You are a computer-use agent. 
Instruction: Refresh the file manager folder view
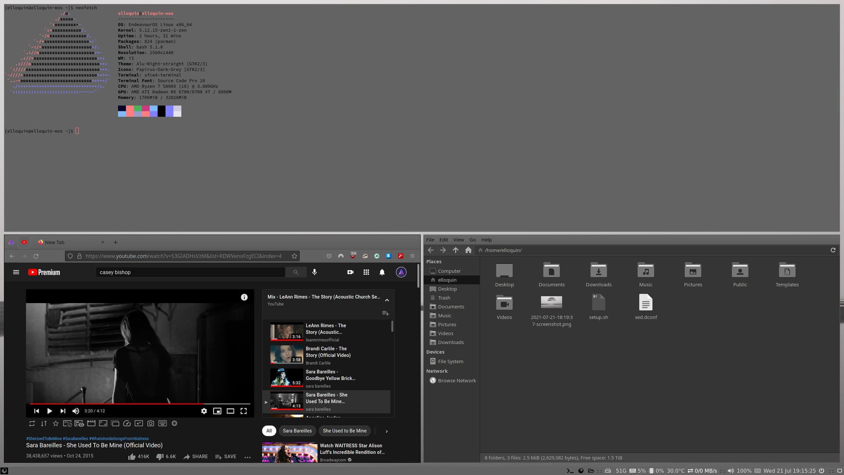pos(833,250)
